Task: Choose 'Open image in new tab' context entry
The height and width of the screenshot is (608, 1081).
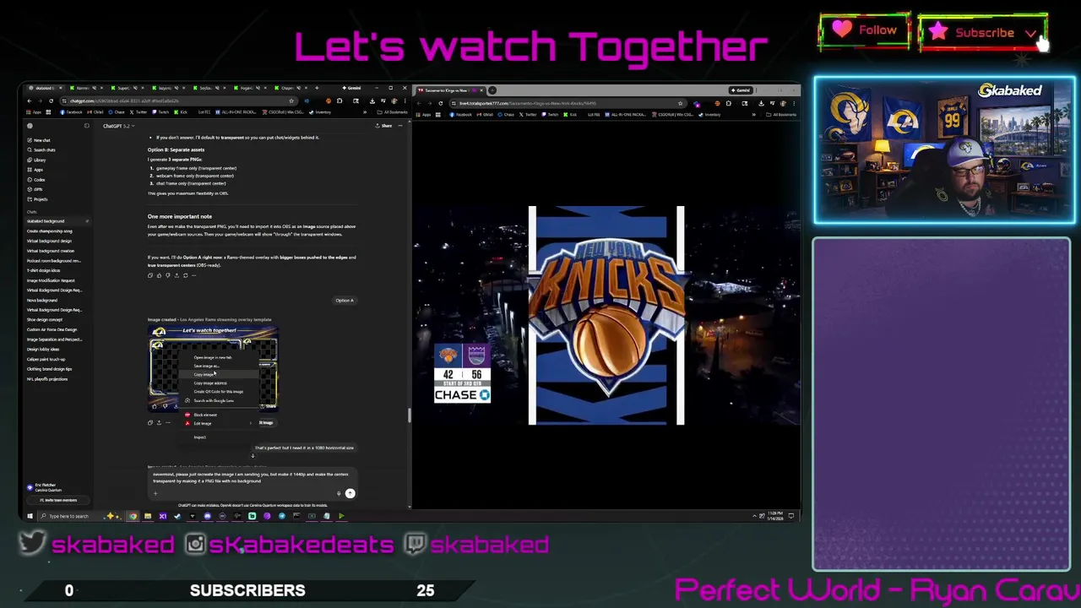Action: point(220,357)
